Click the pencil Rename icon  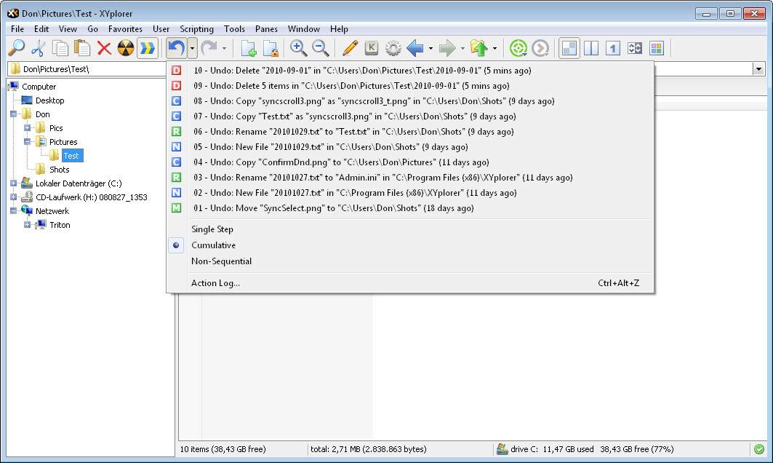click(x=350, y=48)
